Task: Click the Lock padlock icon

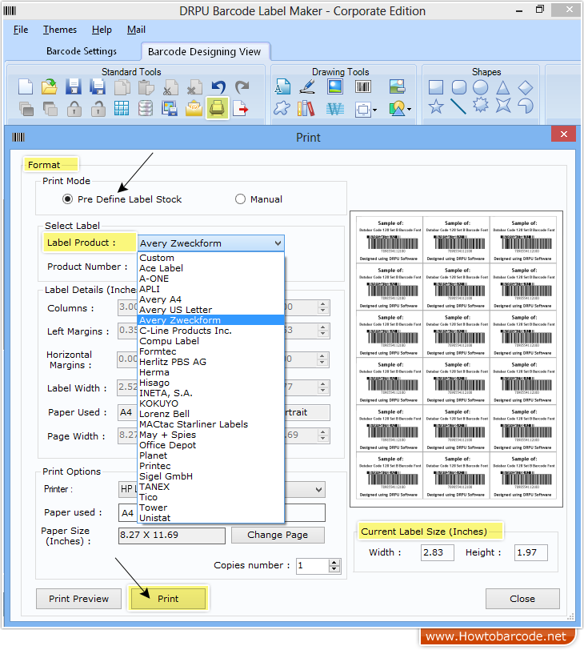Action: tap(74, 109)
